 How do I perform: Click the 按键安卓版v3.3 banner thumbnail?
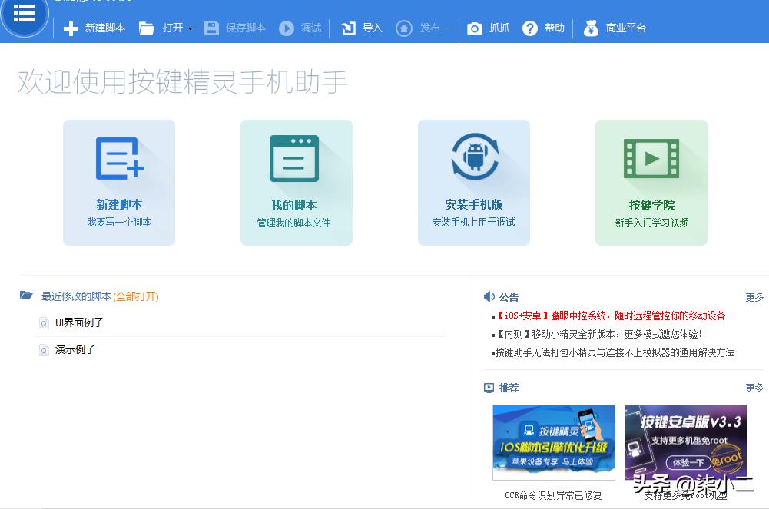(685, 442)
